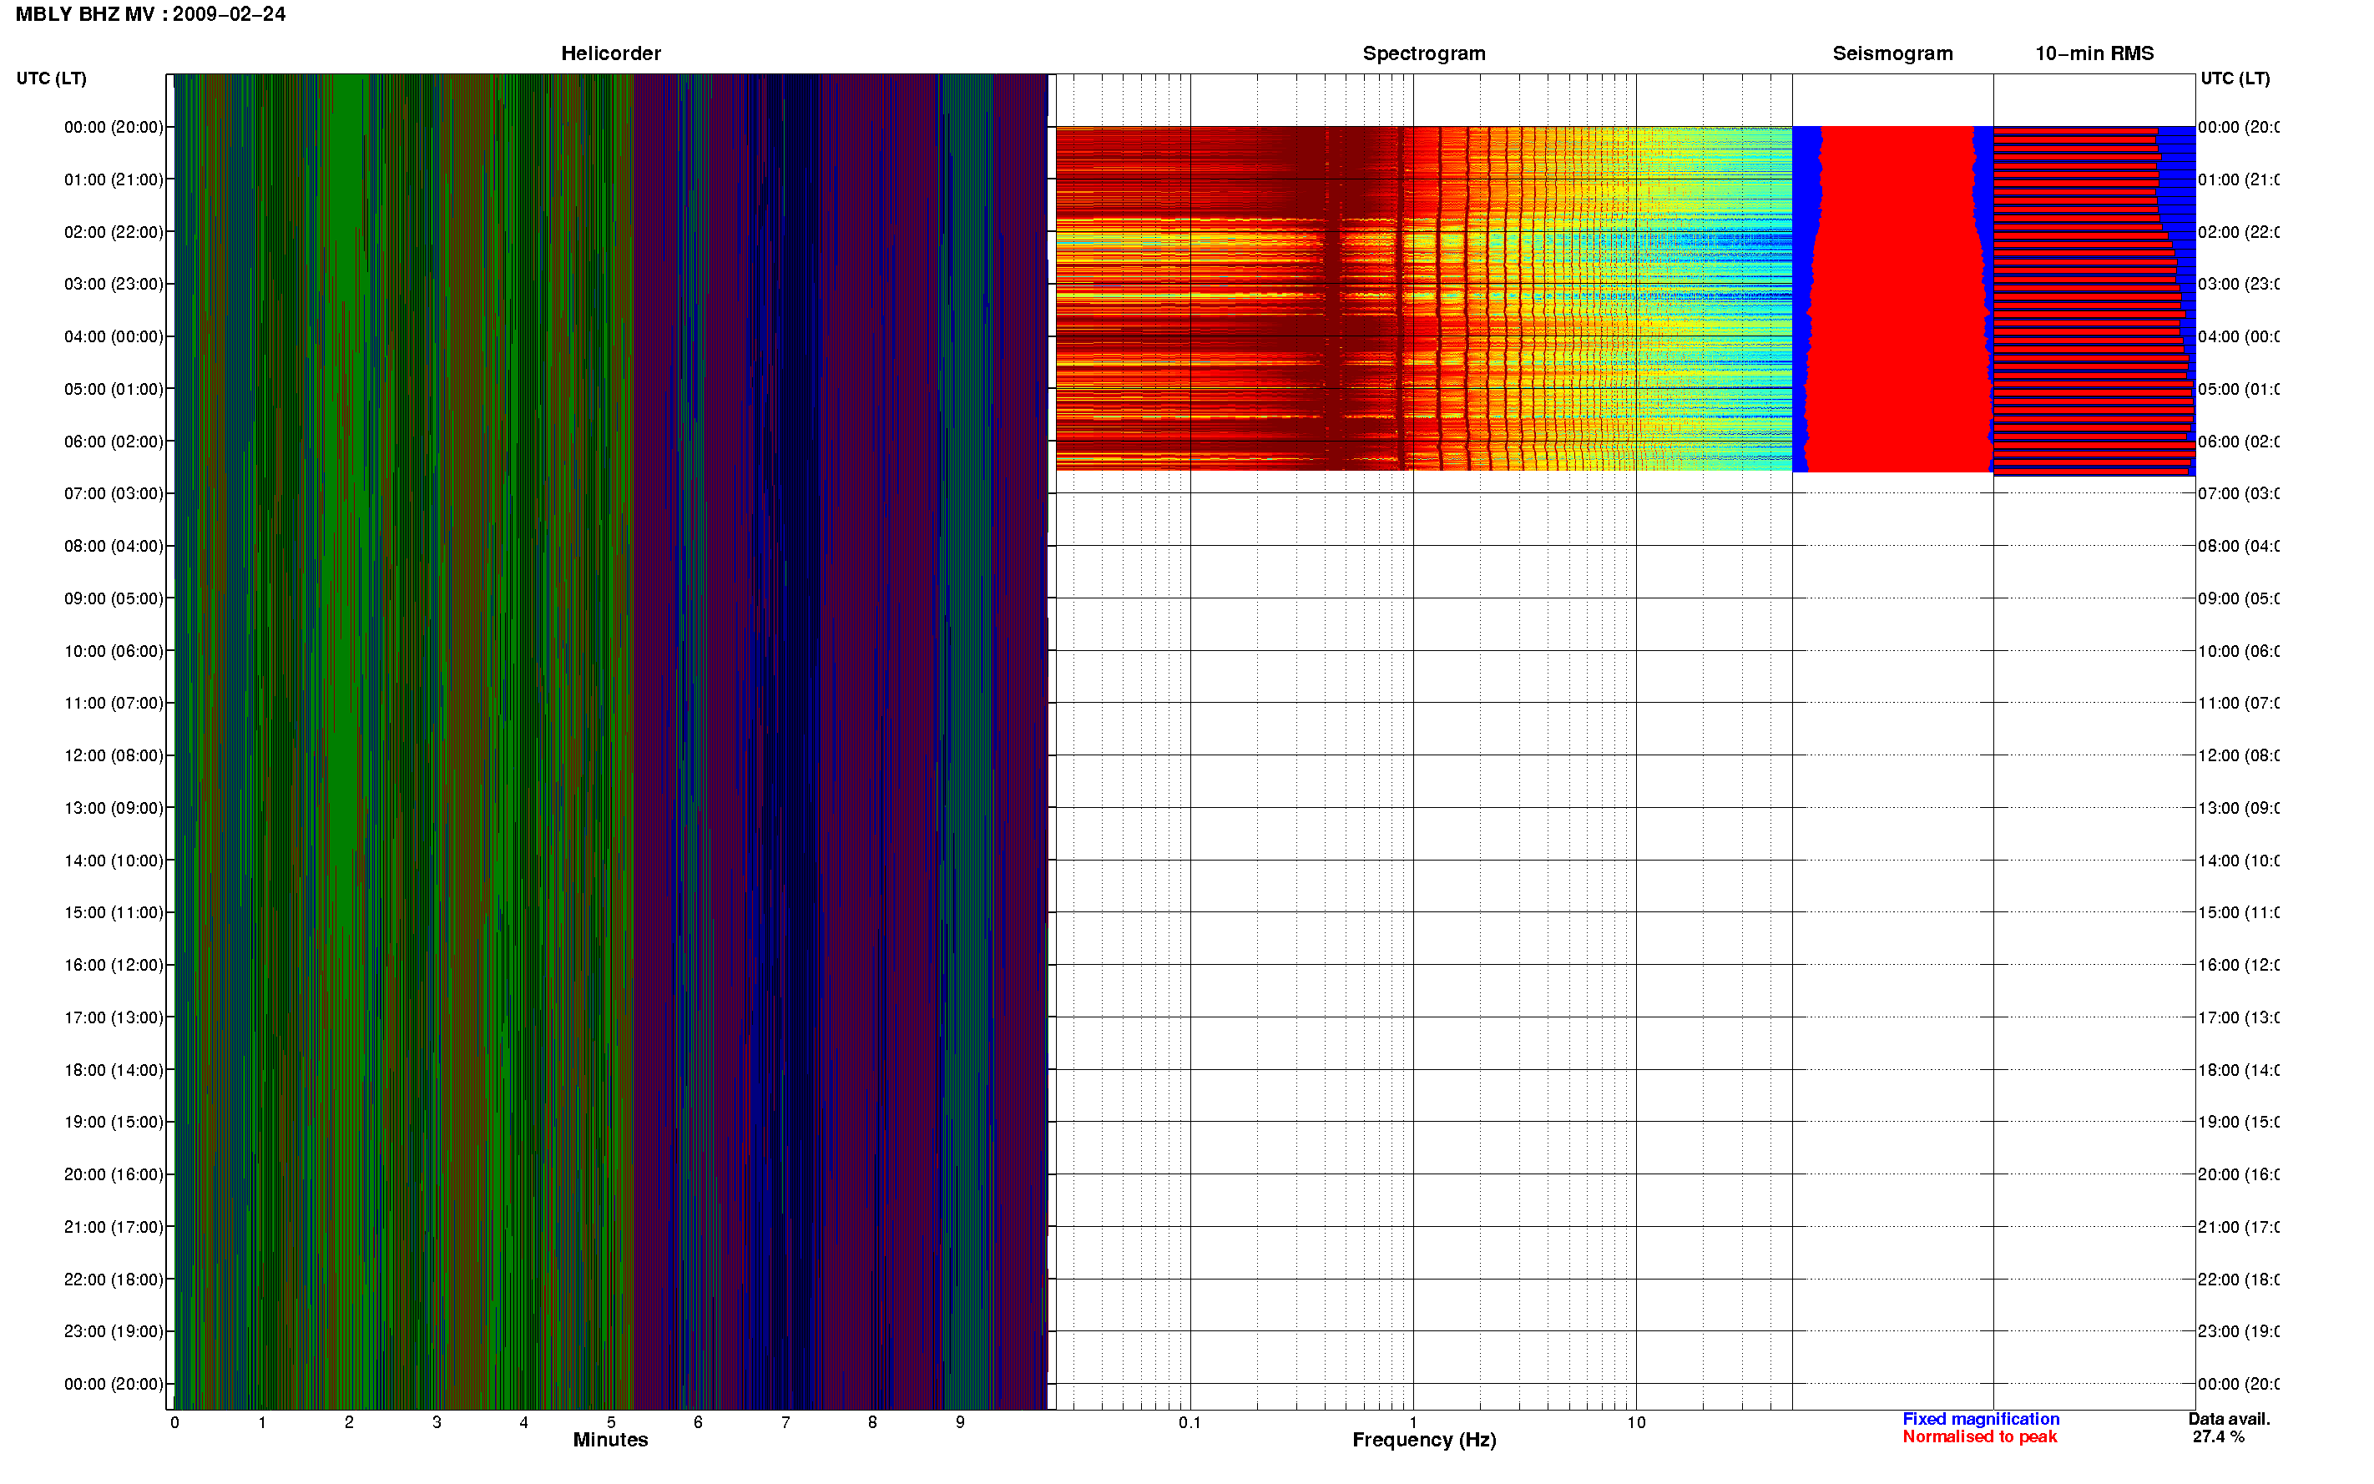The height and width of the screenshot is (1484, 2374).
Task: Click left axis label '12:00 (08:00)'
Action: tap(114, 755)
